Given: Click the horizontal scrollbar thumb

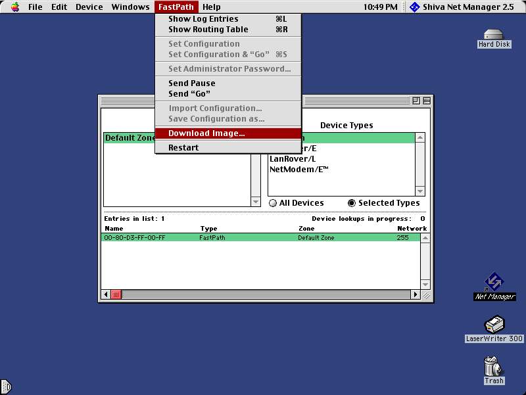Looking at the screenshot, I should [x=116, y=295].
